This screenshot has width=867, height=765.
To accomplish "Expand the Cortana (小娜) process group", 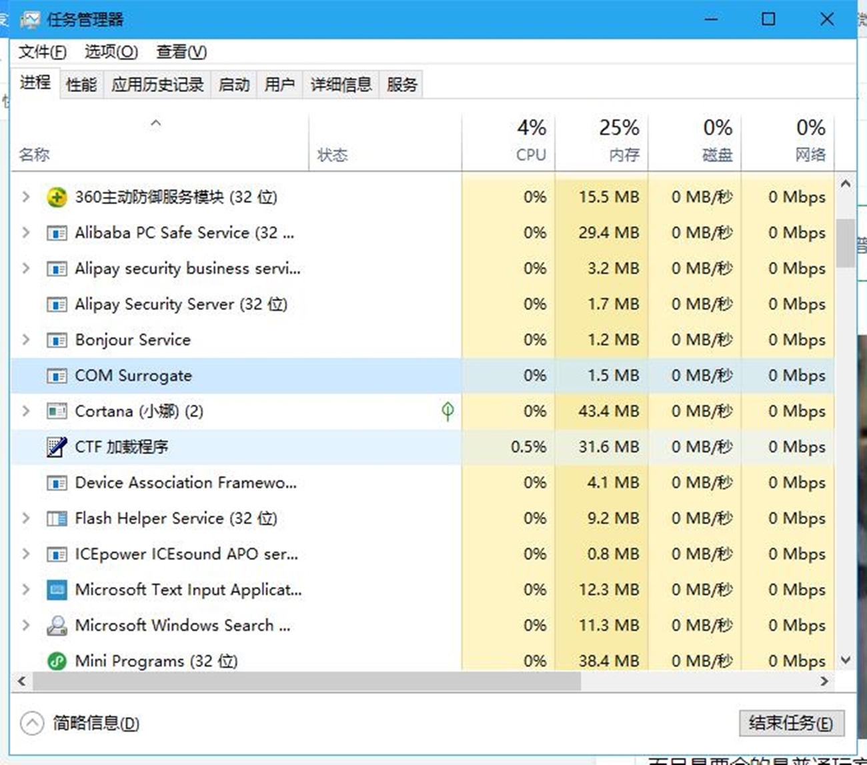I will click(25, 412).
